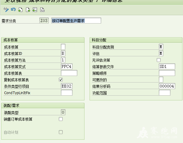Select the 成本核算ID field with B
This screenshot has height=143, width=183.
[63, 53]
